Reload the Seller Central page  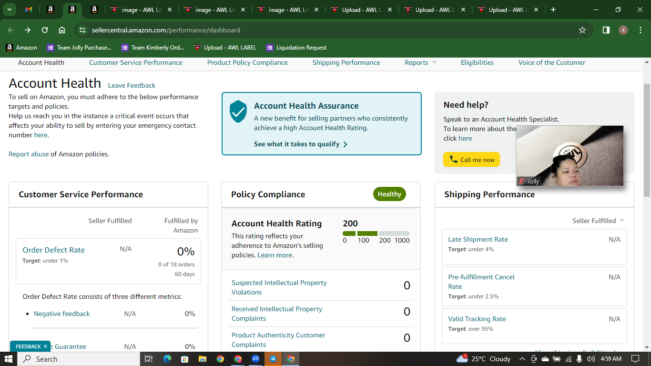[x=45, y=30]
